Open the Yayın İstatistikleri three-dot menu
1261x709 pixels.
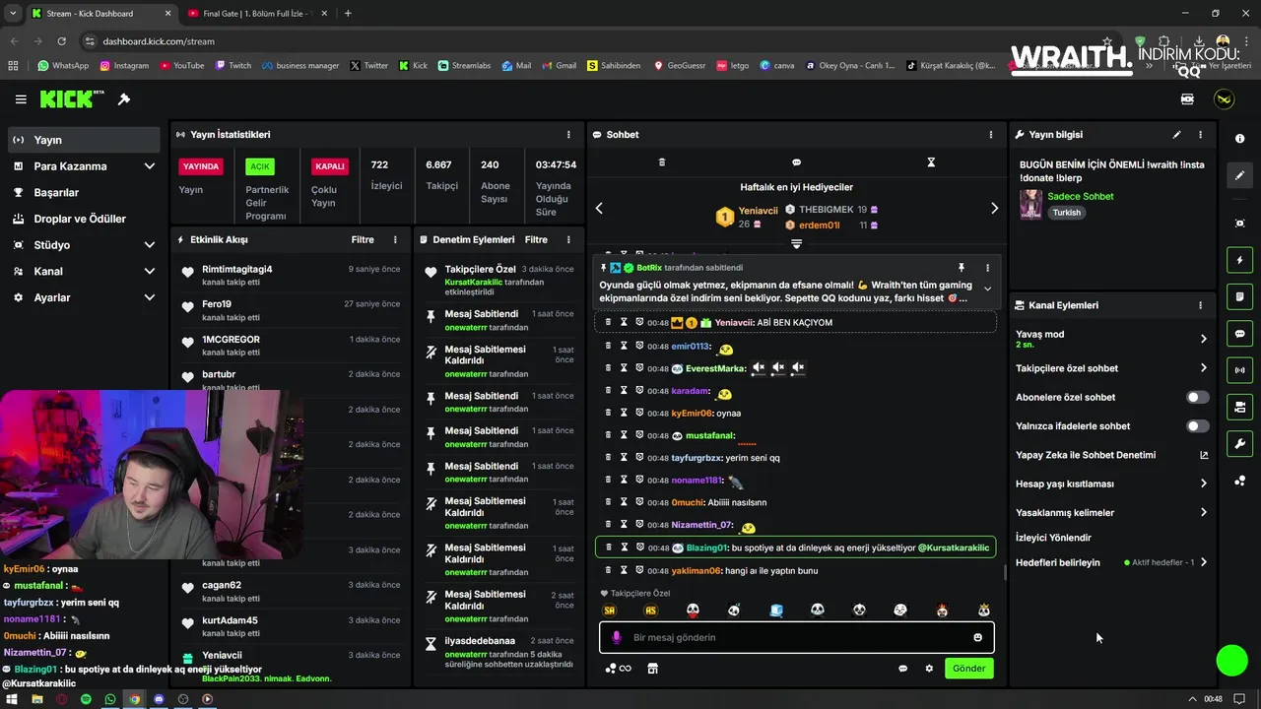click(x=568, y=135)
